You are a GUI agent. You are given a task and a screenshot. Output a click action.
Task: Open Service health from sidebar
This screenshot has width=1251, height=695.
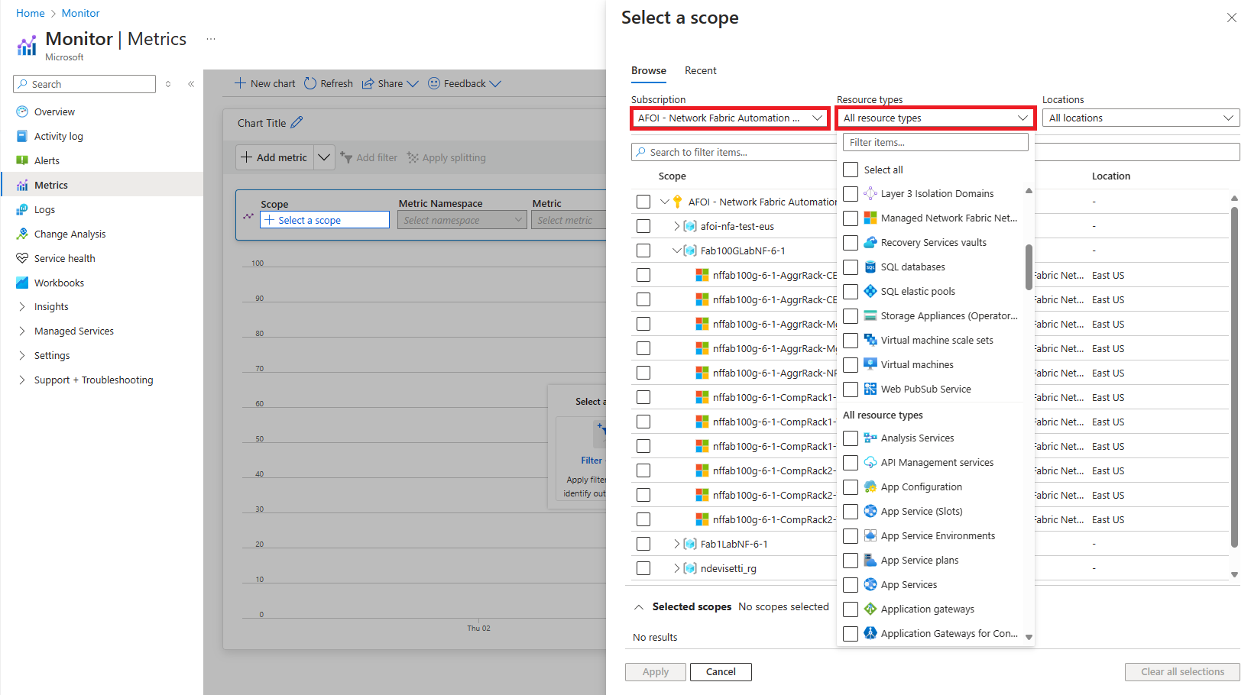click(x=64, y=258)
